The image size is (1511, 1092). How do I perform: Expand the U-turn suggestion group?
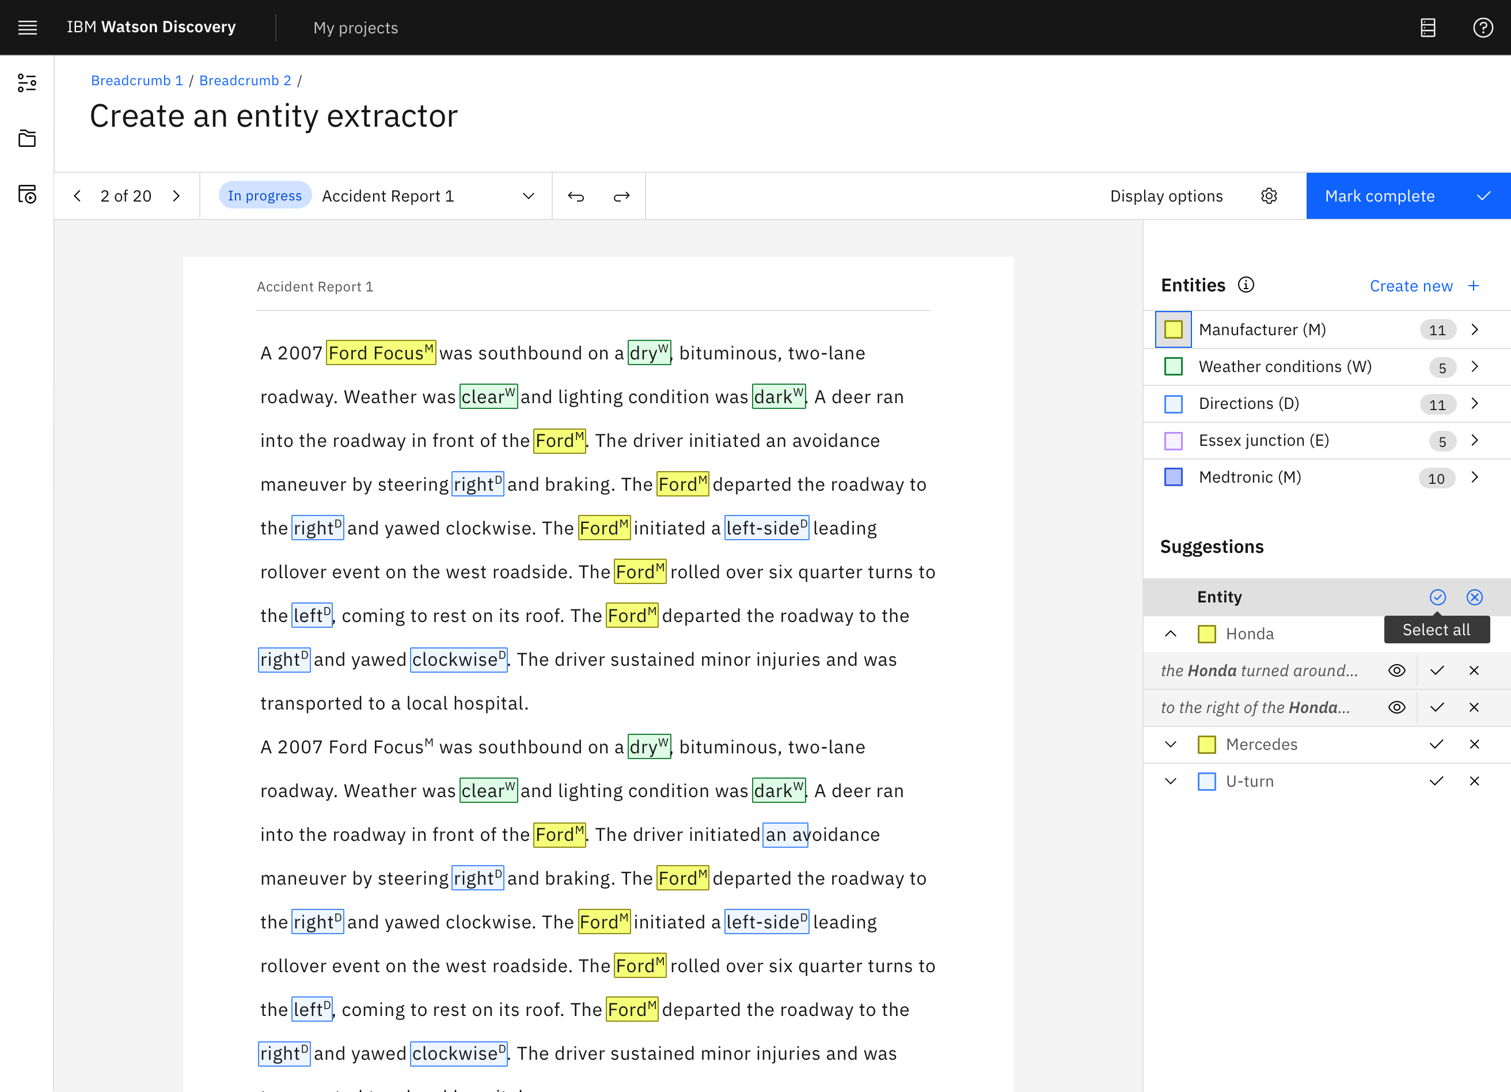(1170, 781)
